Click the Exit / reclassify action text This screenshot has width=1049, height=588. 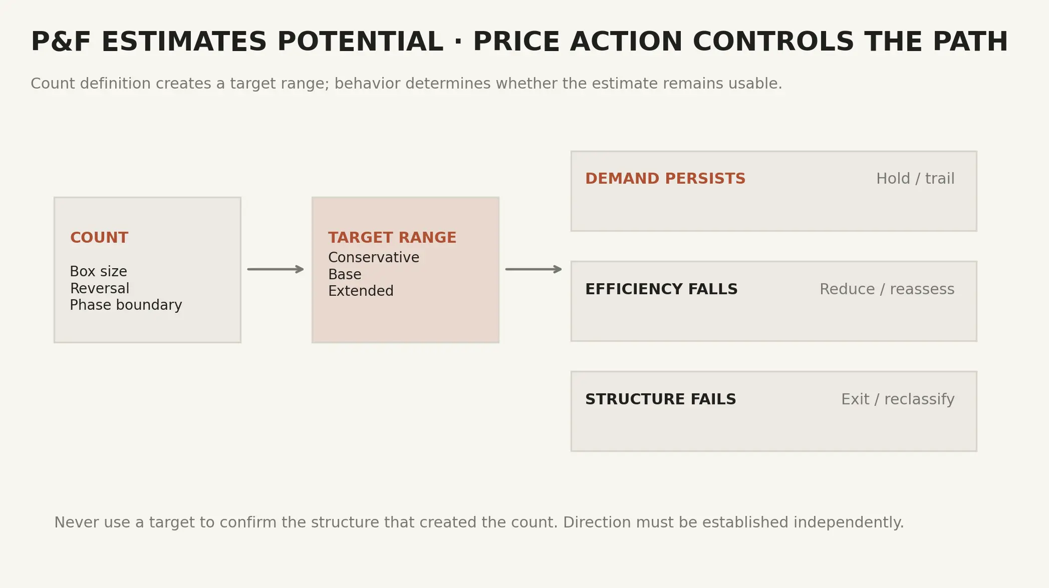[898, 399]
